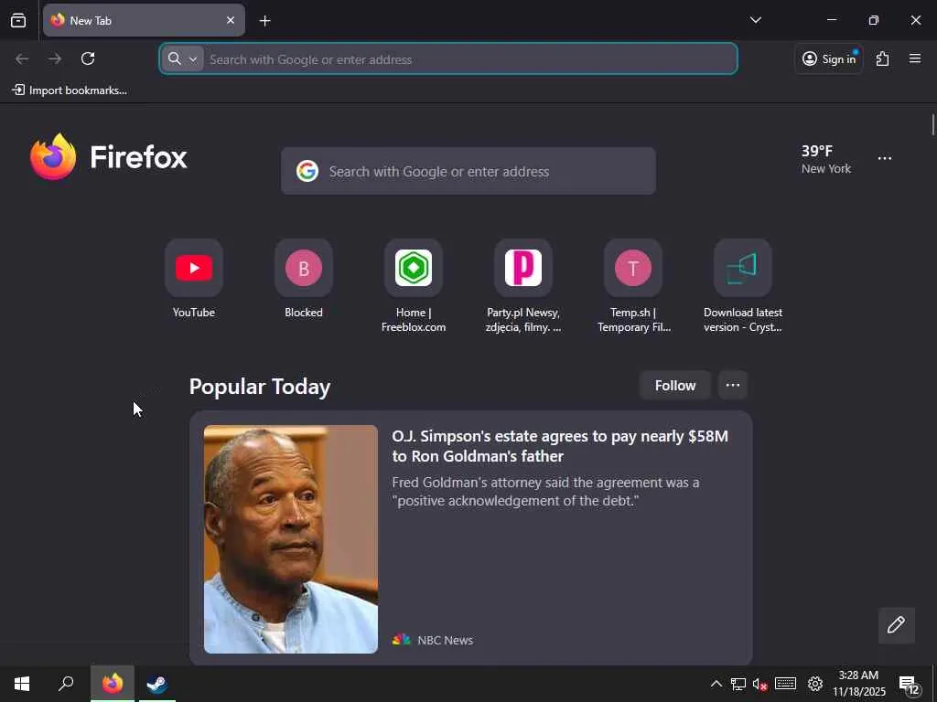Show hidden system tray icons chevron

click(x=716, y=684)
